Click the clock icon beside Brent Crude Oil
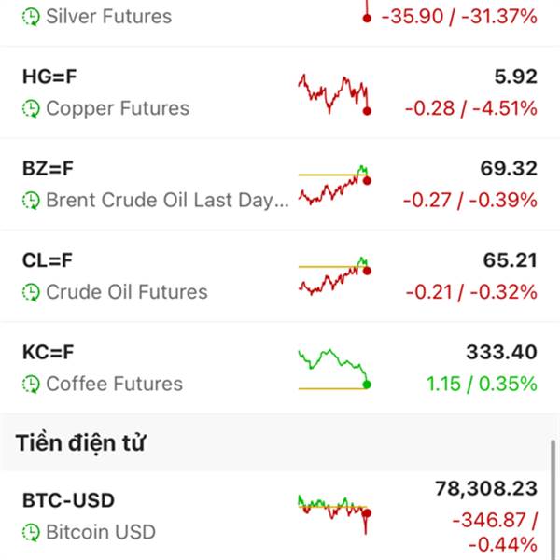The width and height of the screenshot is (560, 560). (x=32, y=201)
